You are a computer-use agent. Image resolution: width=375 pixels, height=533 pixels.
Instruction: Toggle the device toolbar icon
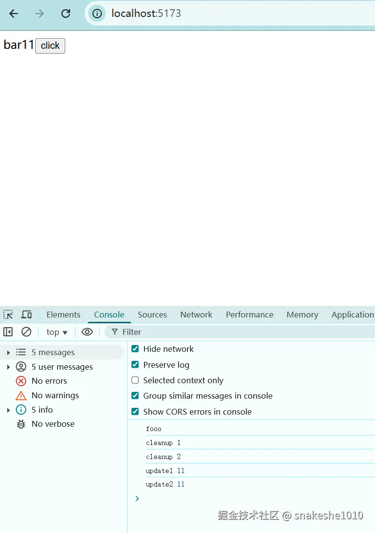[26, 315]
